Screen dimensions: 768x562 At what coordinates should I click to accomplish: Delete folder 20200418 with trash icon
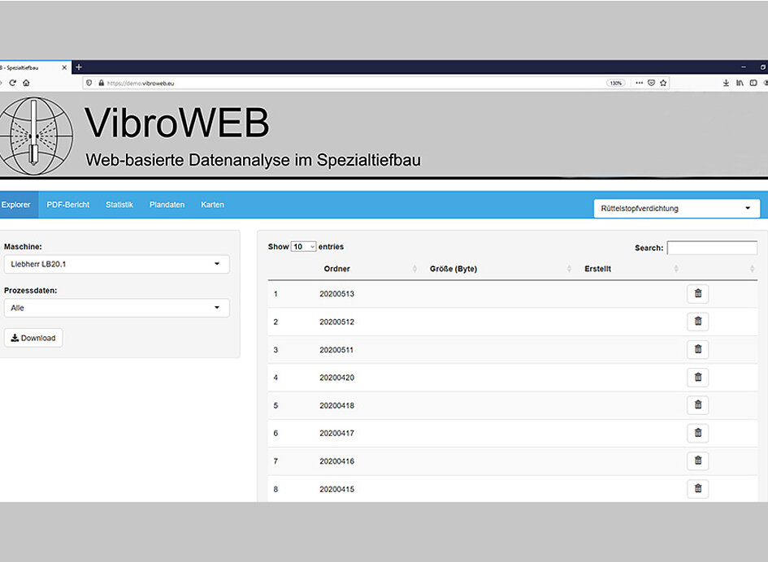coord(697,405)
